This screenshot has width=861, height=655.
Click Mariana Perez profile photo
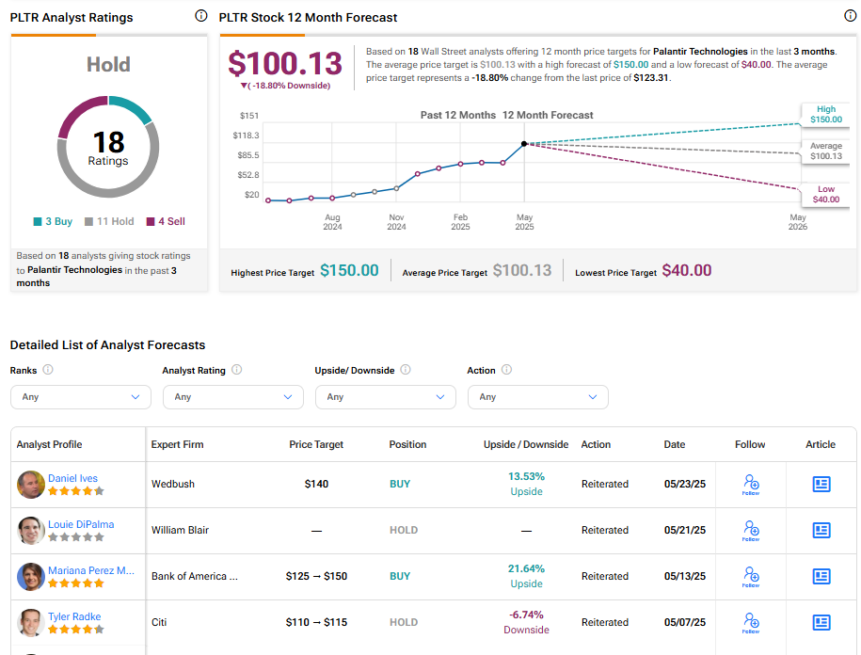pos(31,577)
